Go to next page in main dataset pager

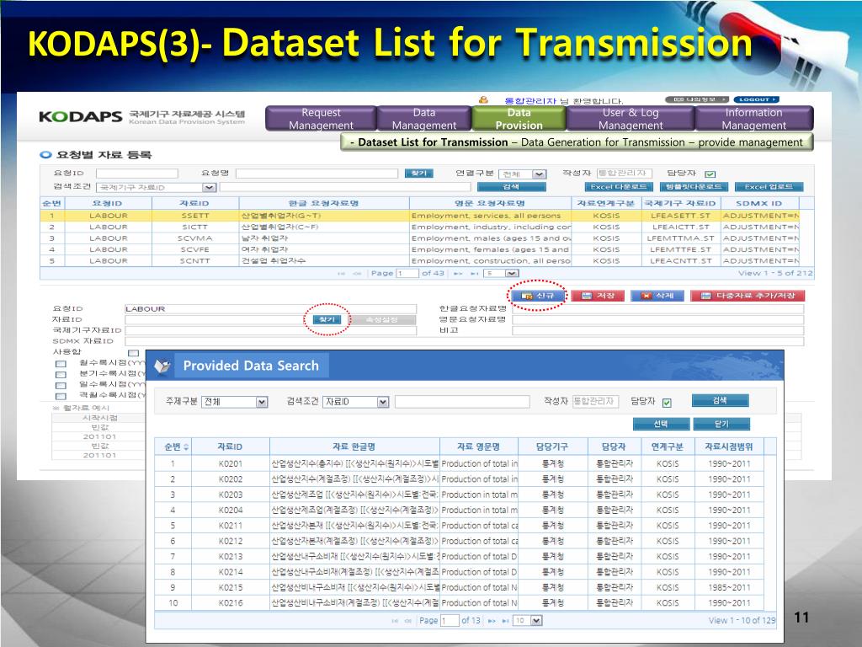pyautogui.click(x=457, y=274)
